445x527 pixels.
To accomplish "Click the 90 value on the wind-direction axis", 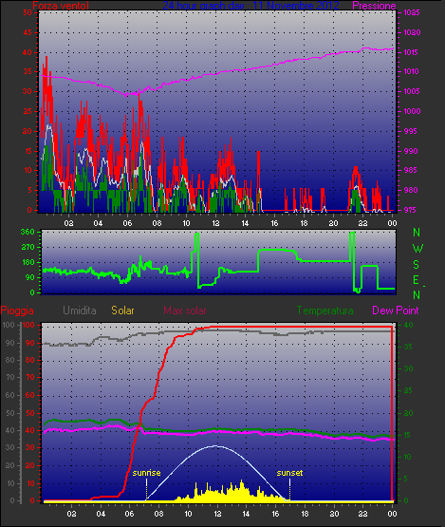I will click(29, 277).
